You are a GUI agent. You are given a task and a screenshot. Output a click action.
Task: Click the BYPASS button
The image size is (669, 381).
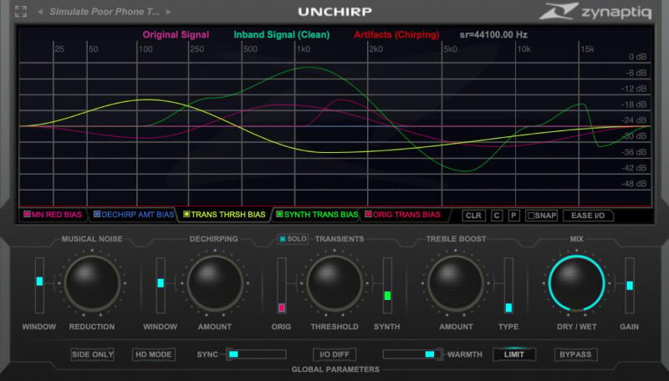pos(576,354)
